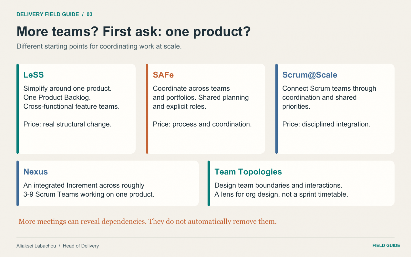
Task: Click the teal accent bar on the LeSS card
Action: (x=18, y=109)
